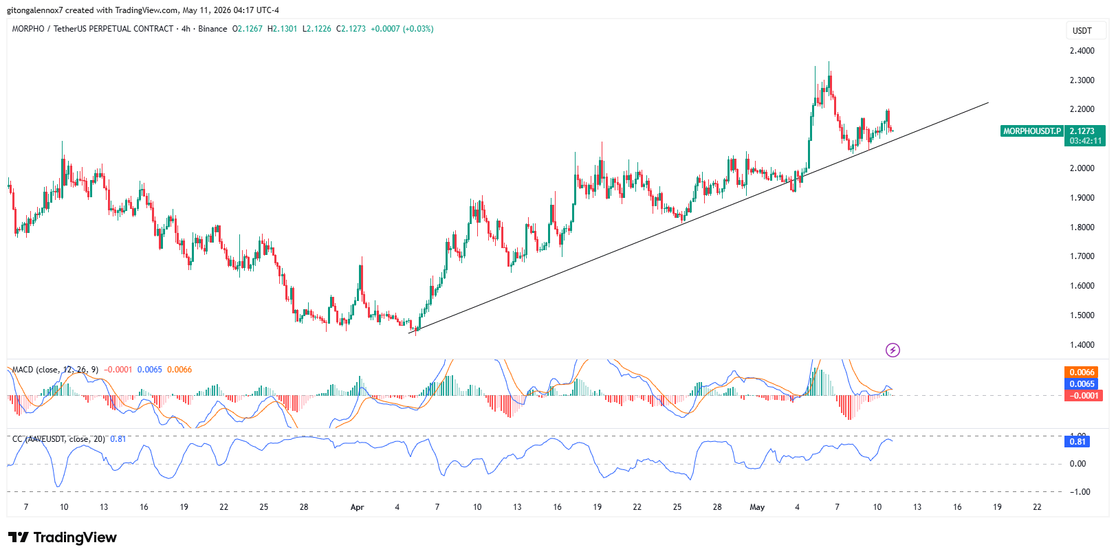This screenshot has width=1116, height=558.
Task: Click the 03:42:11 bar countdown timer
Action: click(1085, 141)
